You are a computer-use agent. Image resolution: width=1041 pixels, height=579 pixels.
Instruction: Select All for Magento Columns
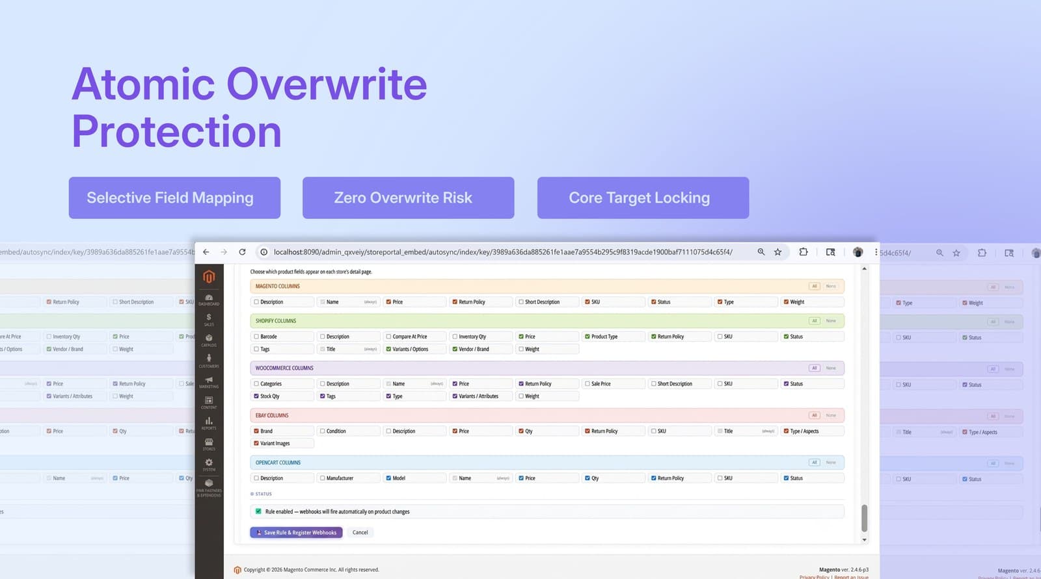[x=814, y=286]
